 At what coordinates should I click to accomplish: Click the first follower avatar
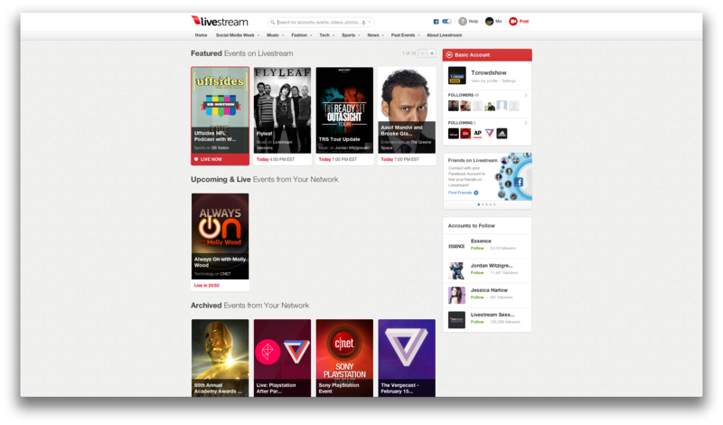454,106
